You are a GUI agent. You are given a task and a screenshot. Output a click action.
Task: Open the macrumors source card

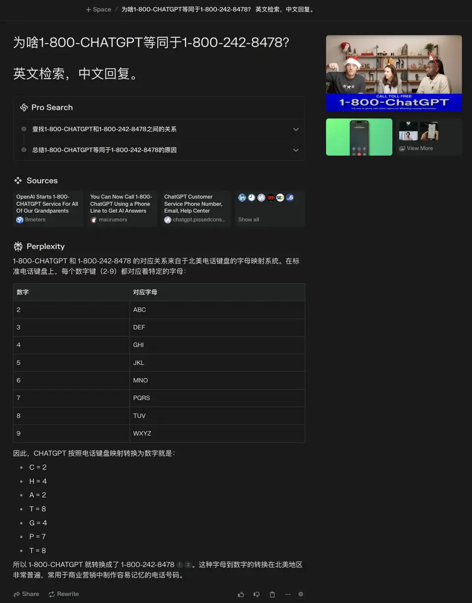[121, 209]
